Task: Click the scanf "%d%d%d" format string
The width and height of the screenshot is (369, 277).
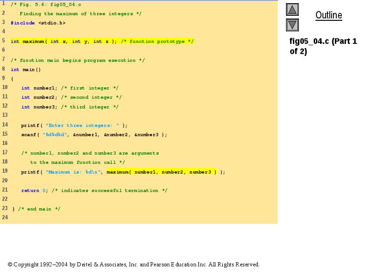Action: coord(54,135)
